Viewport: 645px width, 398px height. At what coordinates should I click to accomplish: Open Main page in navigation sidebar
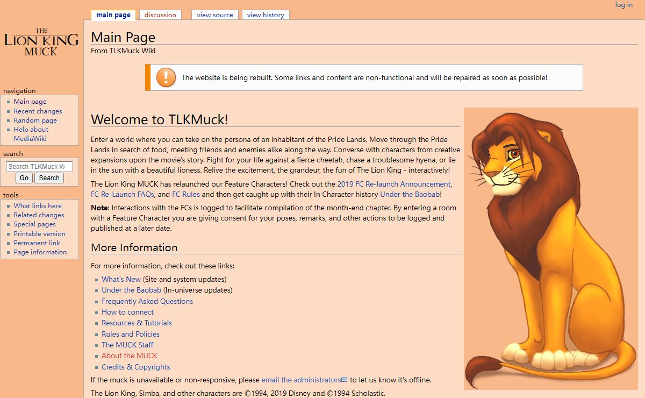[30, 102]
